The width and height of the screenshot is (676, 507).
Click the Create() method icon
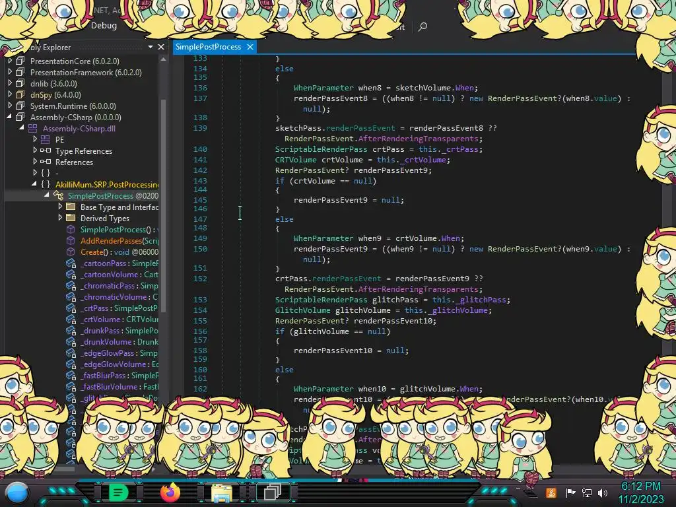coord(71,252)
